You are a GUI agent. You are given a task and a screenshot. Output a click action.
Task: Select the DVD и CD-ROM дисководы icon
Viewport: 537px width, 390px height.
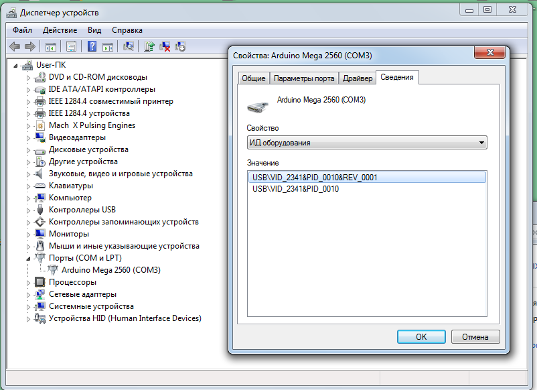40,77
